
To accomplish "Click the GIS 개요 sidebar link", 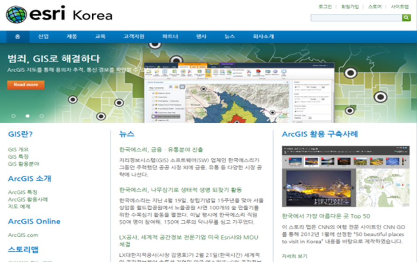I will coord(18,150).
